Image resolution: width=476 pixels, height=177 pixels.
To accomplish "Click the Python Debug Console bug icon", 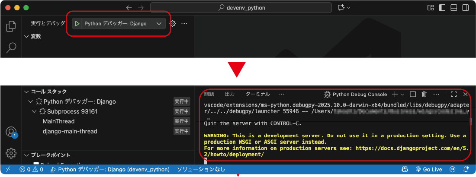I will pos(327,94).
